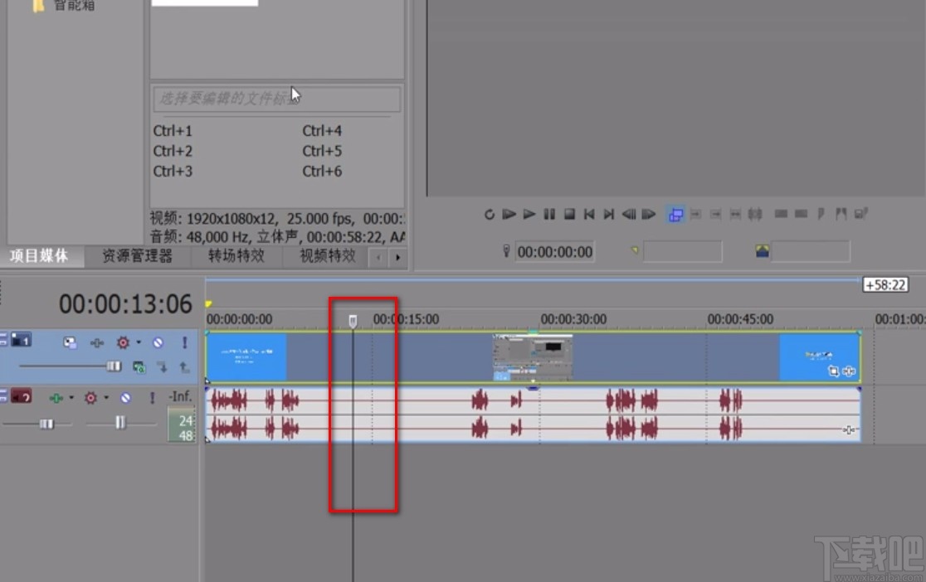
Task: Click the audio track volume slider
Action: (x=46, y=424)
